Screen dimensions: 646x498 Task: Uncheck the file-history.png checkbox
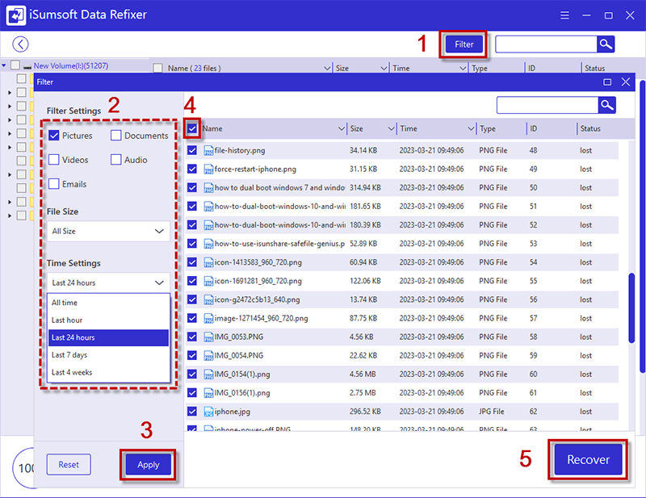[x=192, y=150]
